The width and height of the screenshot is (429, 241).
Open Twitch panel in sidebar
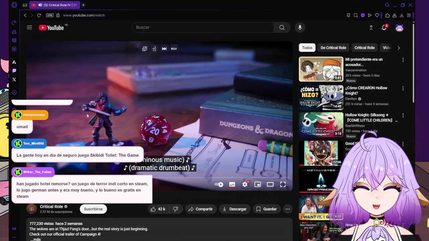[14, 71]
